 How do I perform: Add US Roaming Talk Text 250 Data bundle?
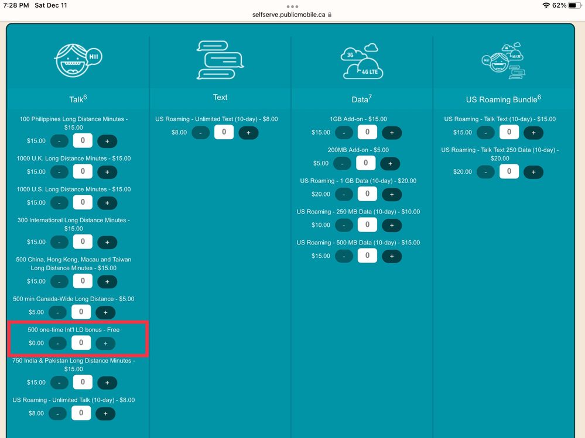tap(533, 172)
